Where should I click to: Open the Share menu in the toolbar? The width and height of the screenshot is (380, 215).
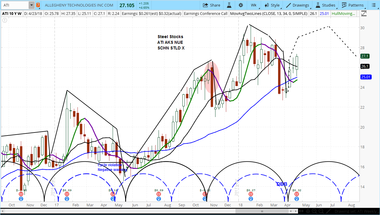pos(212,5)
